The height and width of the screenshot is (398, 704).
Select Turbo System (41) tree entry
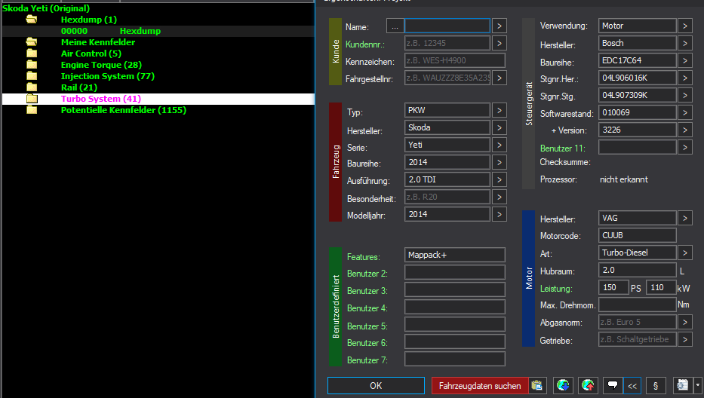(101, 99)
